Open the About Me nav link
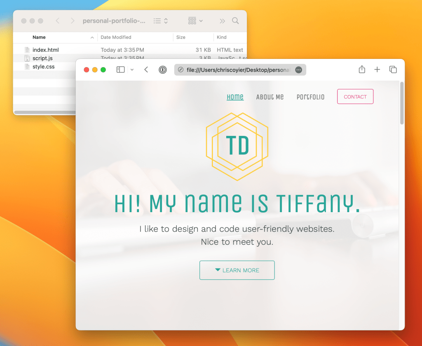 (x=270, y=97)
